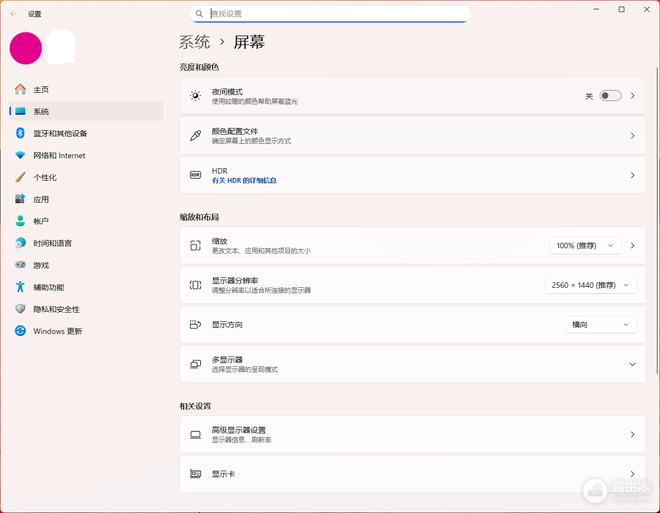Viewport: 660px width, 513px height.
Task: Click the Apps (应用) icon
Action: point(20,199)
